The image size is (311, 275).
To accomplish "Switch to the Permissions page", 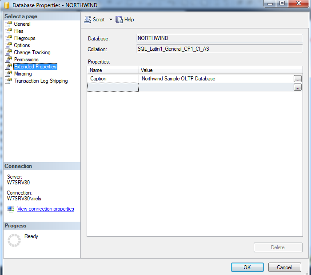I will [x=26, y=60].
